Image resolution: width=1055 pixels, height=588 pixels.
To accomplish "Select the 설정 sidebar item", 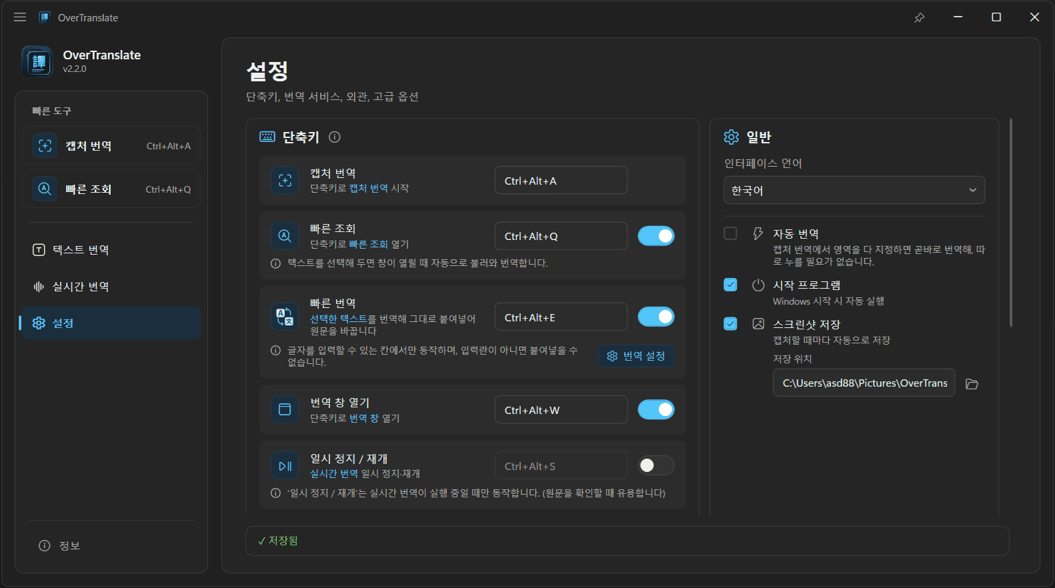I will pyautogui.click(x=111, y=323).
